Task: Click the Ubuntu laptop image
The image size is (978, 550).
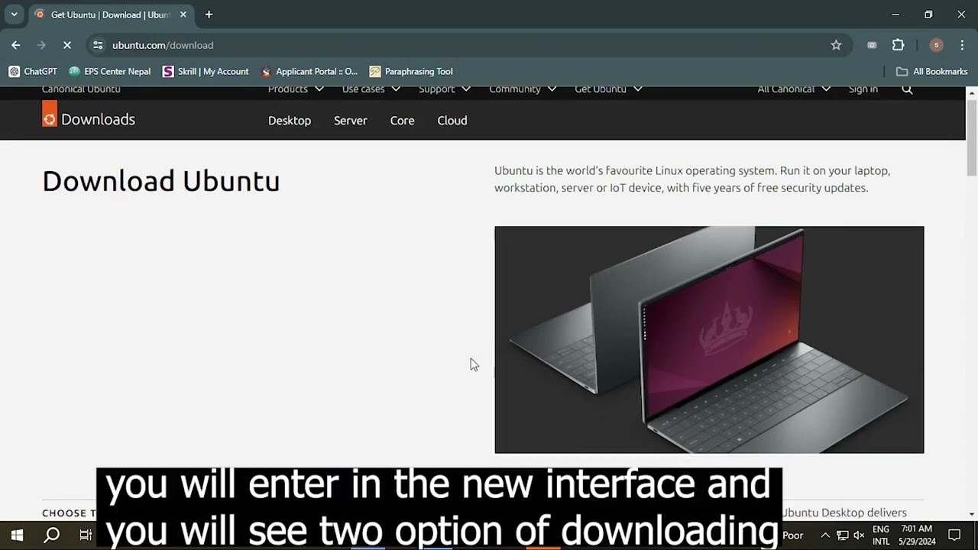Action: point(709,340)
